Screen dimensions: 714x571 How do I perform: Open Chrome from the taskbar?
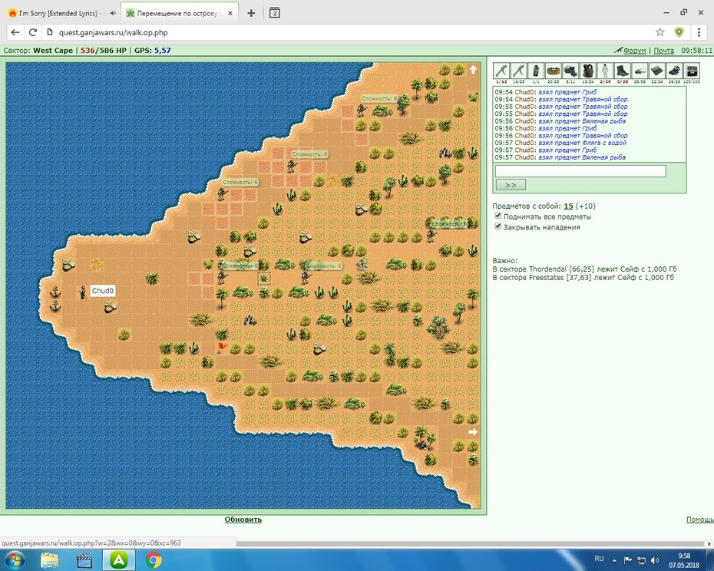pos(154,559)
